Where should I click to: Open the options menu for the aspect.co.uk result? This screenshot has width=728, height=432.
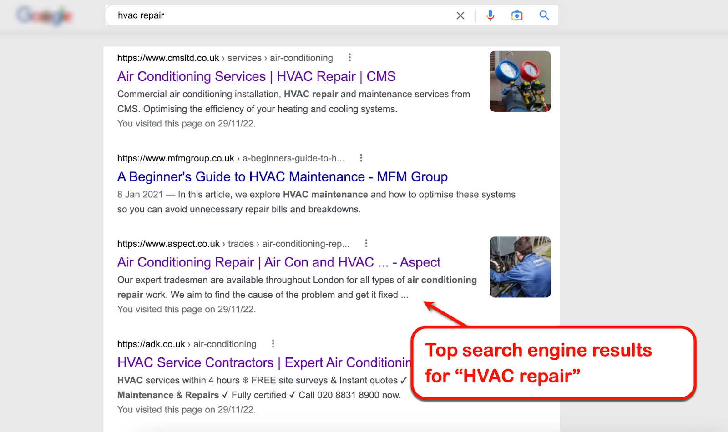(x=366, y=243)
